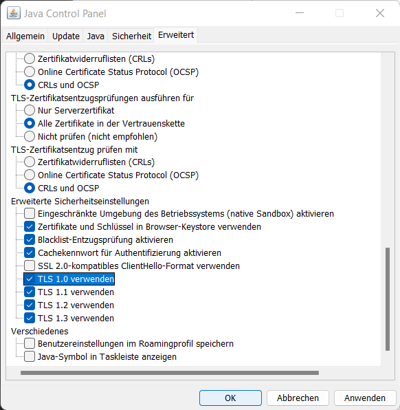Enable SSL 2.0-kompatibles ClientHello-Format option
The height and width of the screenshot is (410, 400).
click(x=30, y=266)
